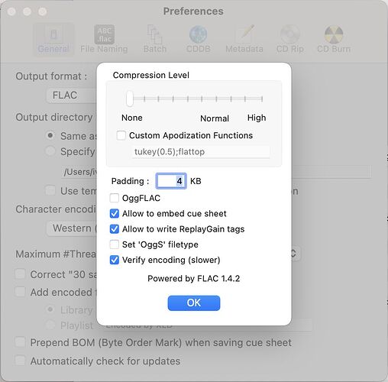Open the FLAC output format dropdown
Screen dimensions: 388x382
pos(72,95)
